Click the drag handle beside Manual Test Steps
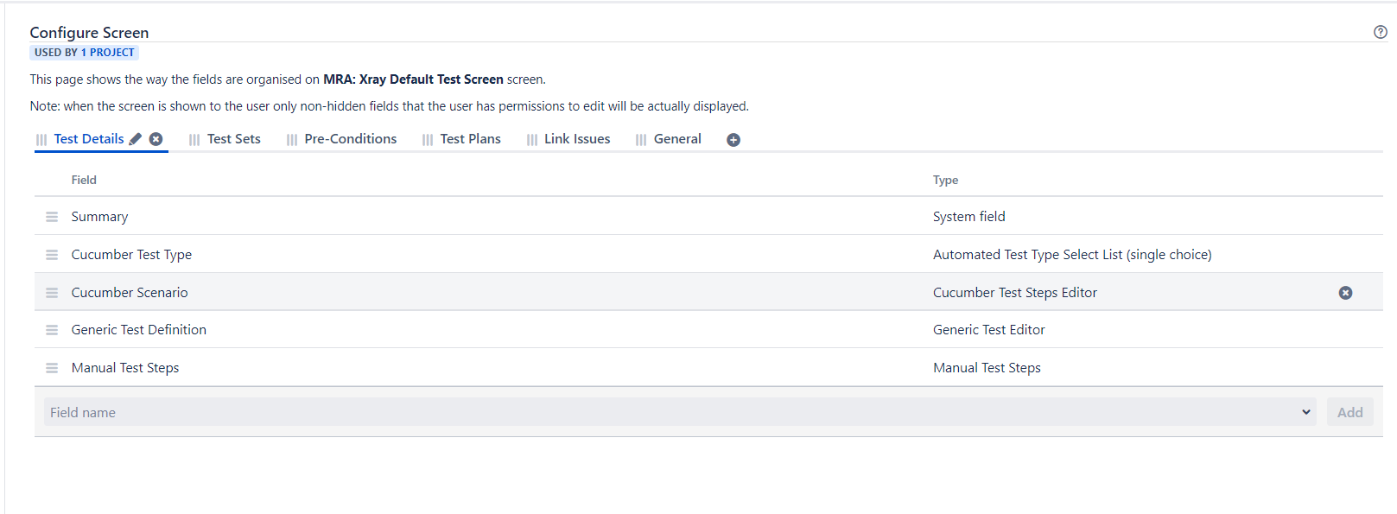Viewport: 1397px width, 514px height. click(52, 368)
